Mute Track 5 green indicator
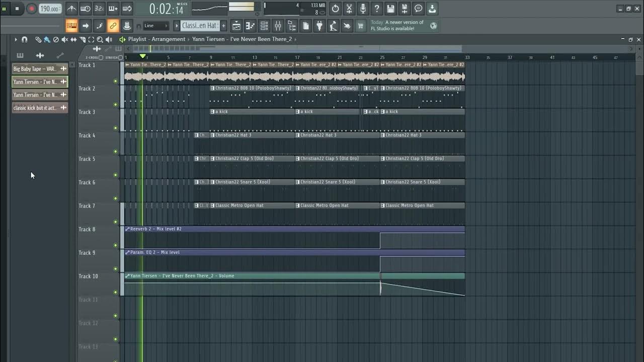 115,175
